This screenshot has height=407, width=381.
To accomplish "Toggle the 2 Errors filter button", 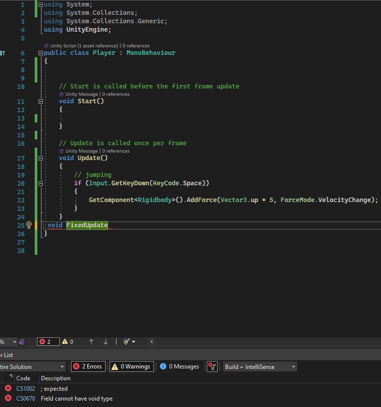I will [88, 366].
